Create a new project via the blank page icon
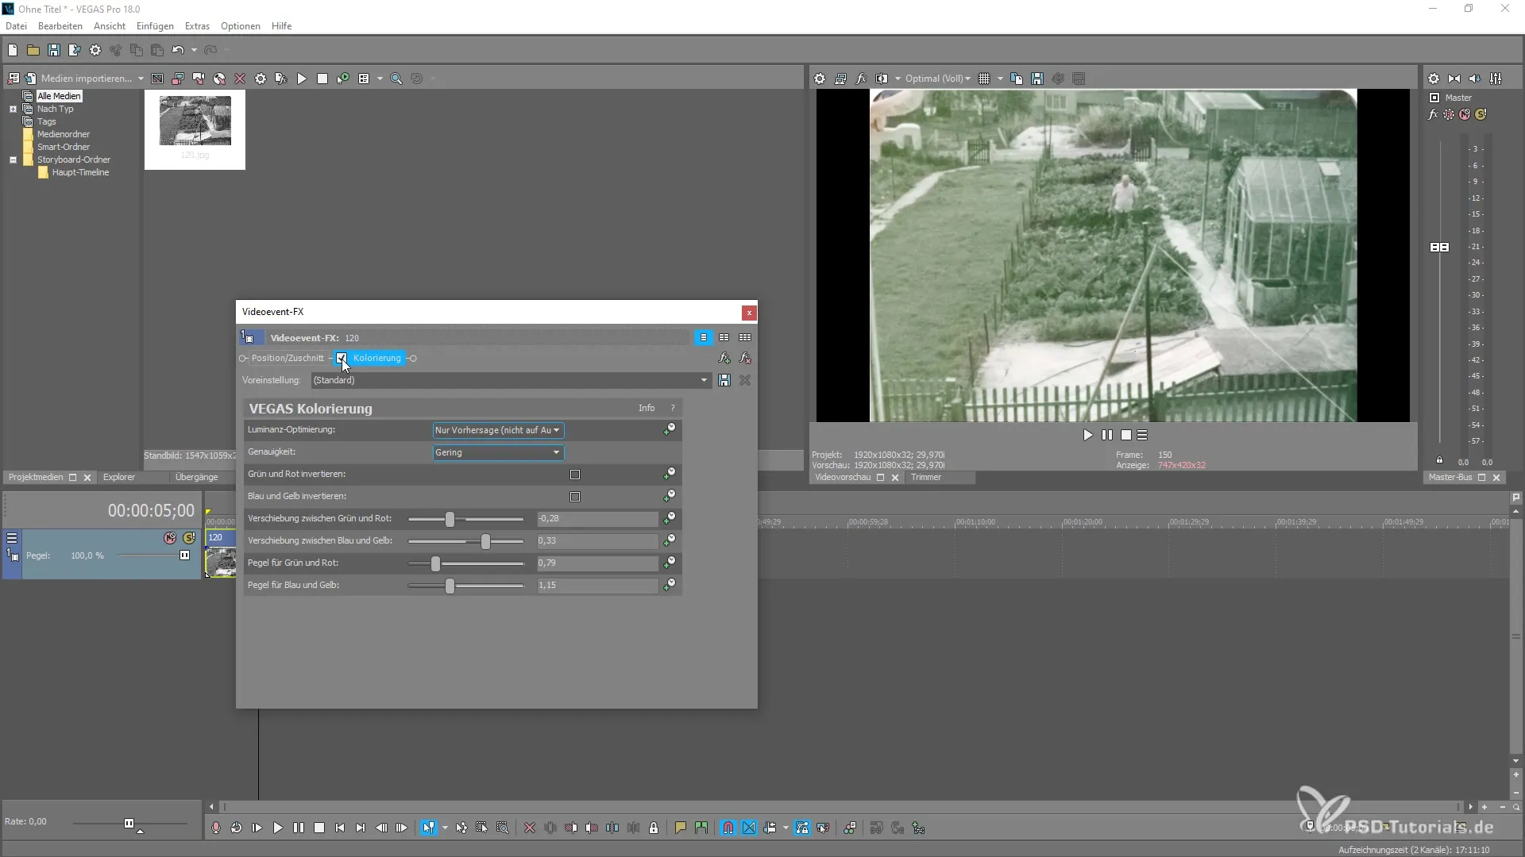Image resolution: width=1525 pixels, height=857 pixels. pyautogui.click(x=13, y=50)
